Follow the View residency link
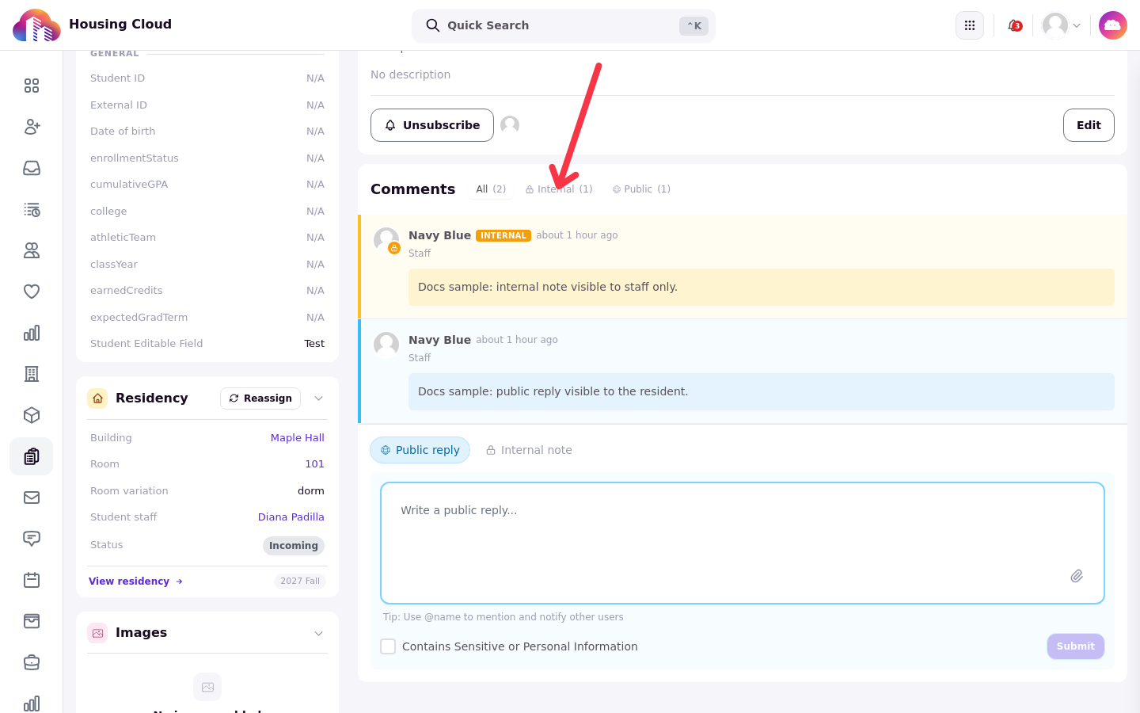Screen dimensions: 1140x713 click(135, 581)
